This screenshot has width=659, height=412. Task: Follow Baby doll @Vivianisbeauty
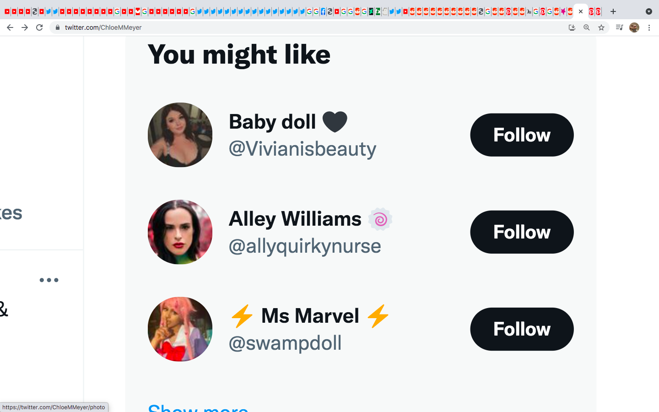point(522,135)
